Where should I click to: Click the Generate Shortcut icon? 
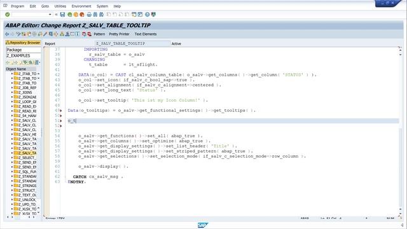140,15
